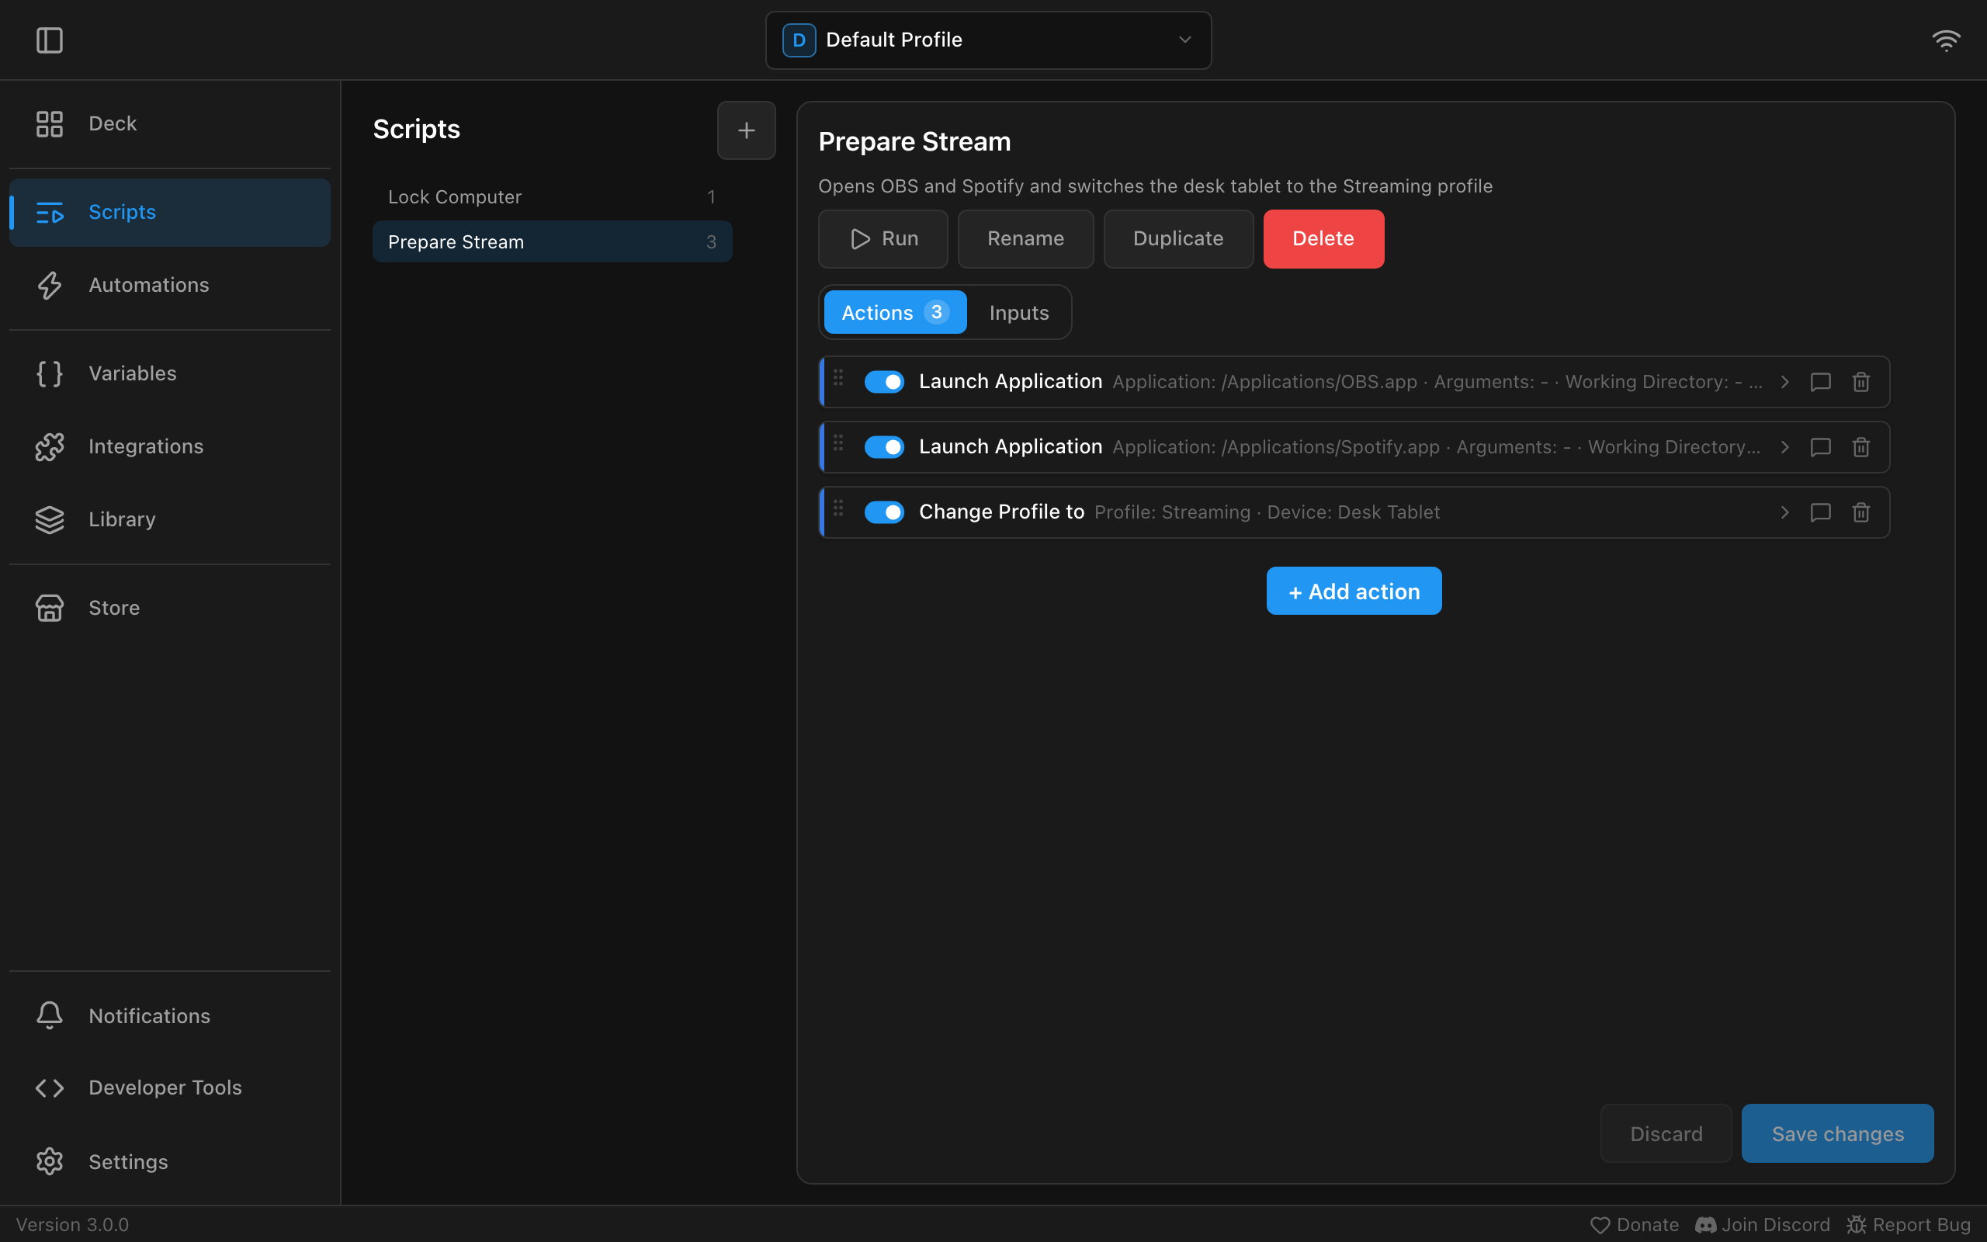Viewport: 1987px width, 1242px height.
Task: Click the Rename button
Action: (x=1025, y=239)
